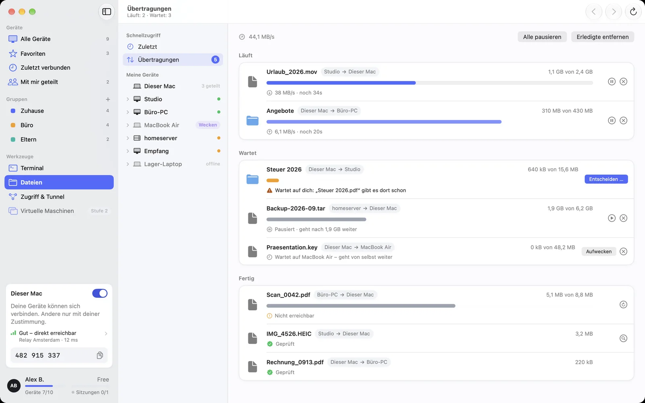The height and width of the screenshot is (403, 645).
Task: Cancel the Praesentation.key transfer
Action: point(623,251)
